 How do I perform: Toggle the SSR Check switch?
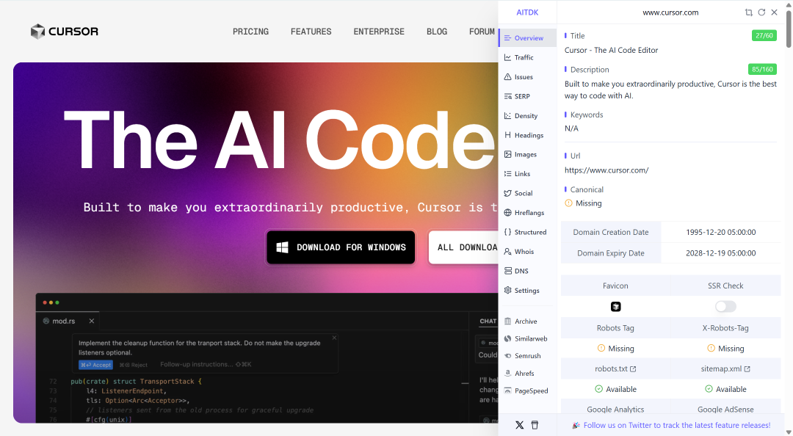tap(725, 307)
